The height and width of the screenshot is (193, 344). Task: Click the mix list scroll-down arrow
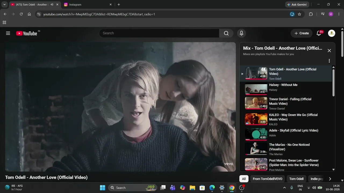click(334, 170)
